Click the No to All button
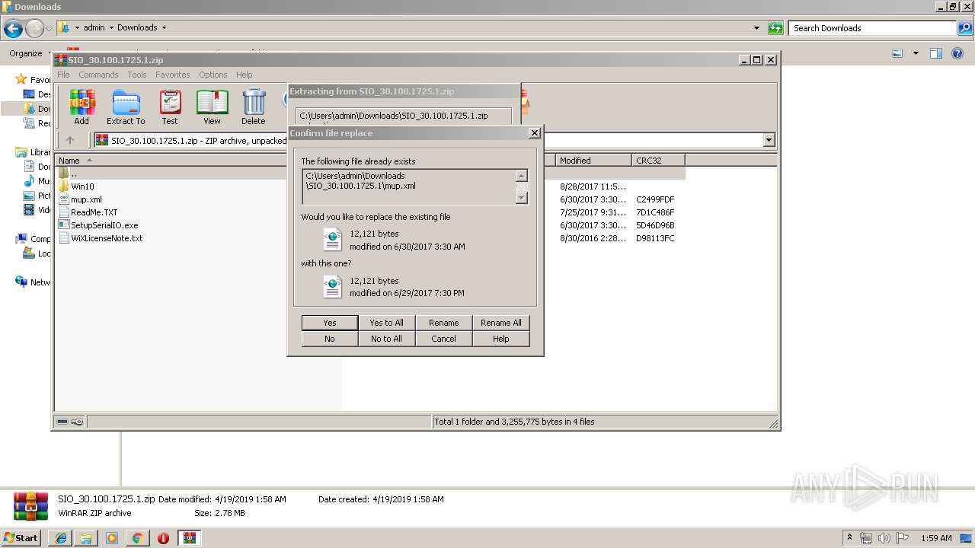975x548 pixels. [x=387, y=339]
